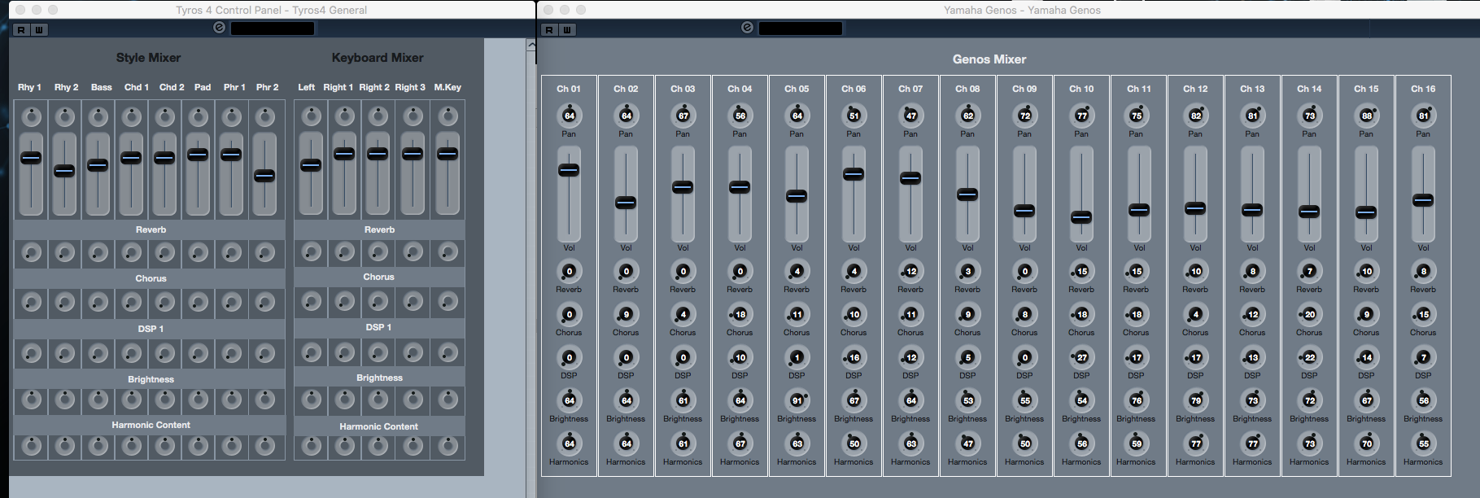Click the Ch 06 Vol fader in Genos Mixer
The image size is (1480, 498).
(x=854, y=174)
